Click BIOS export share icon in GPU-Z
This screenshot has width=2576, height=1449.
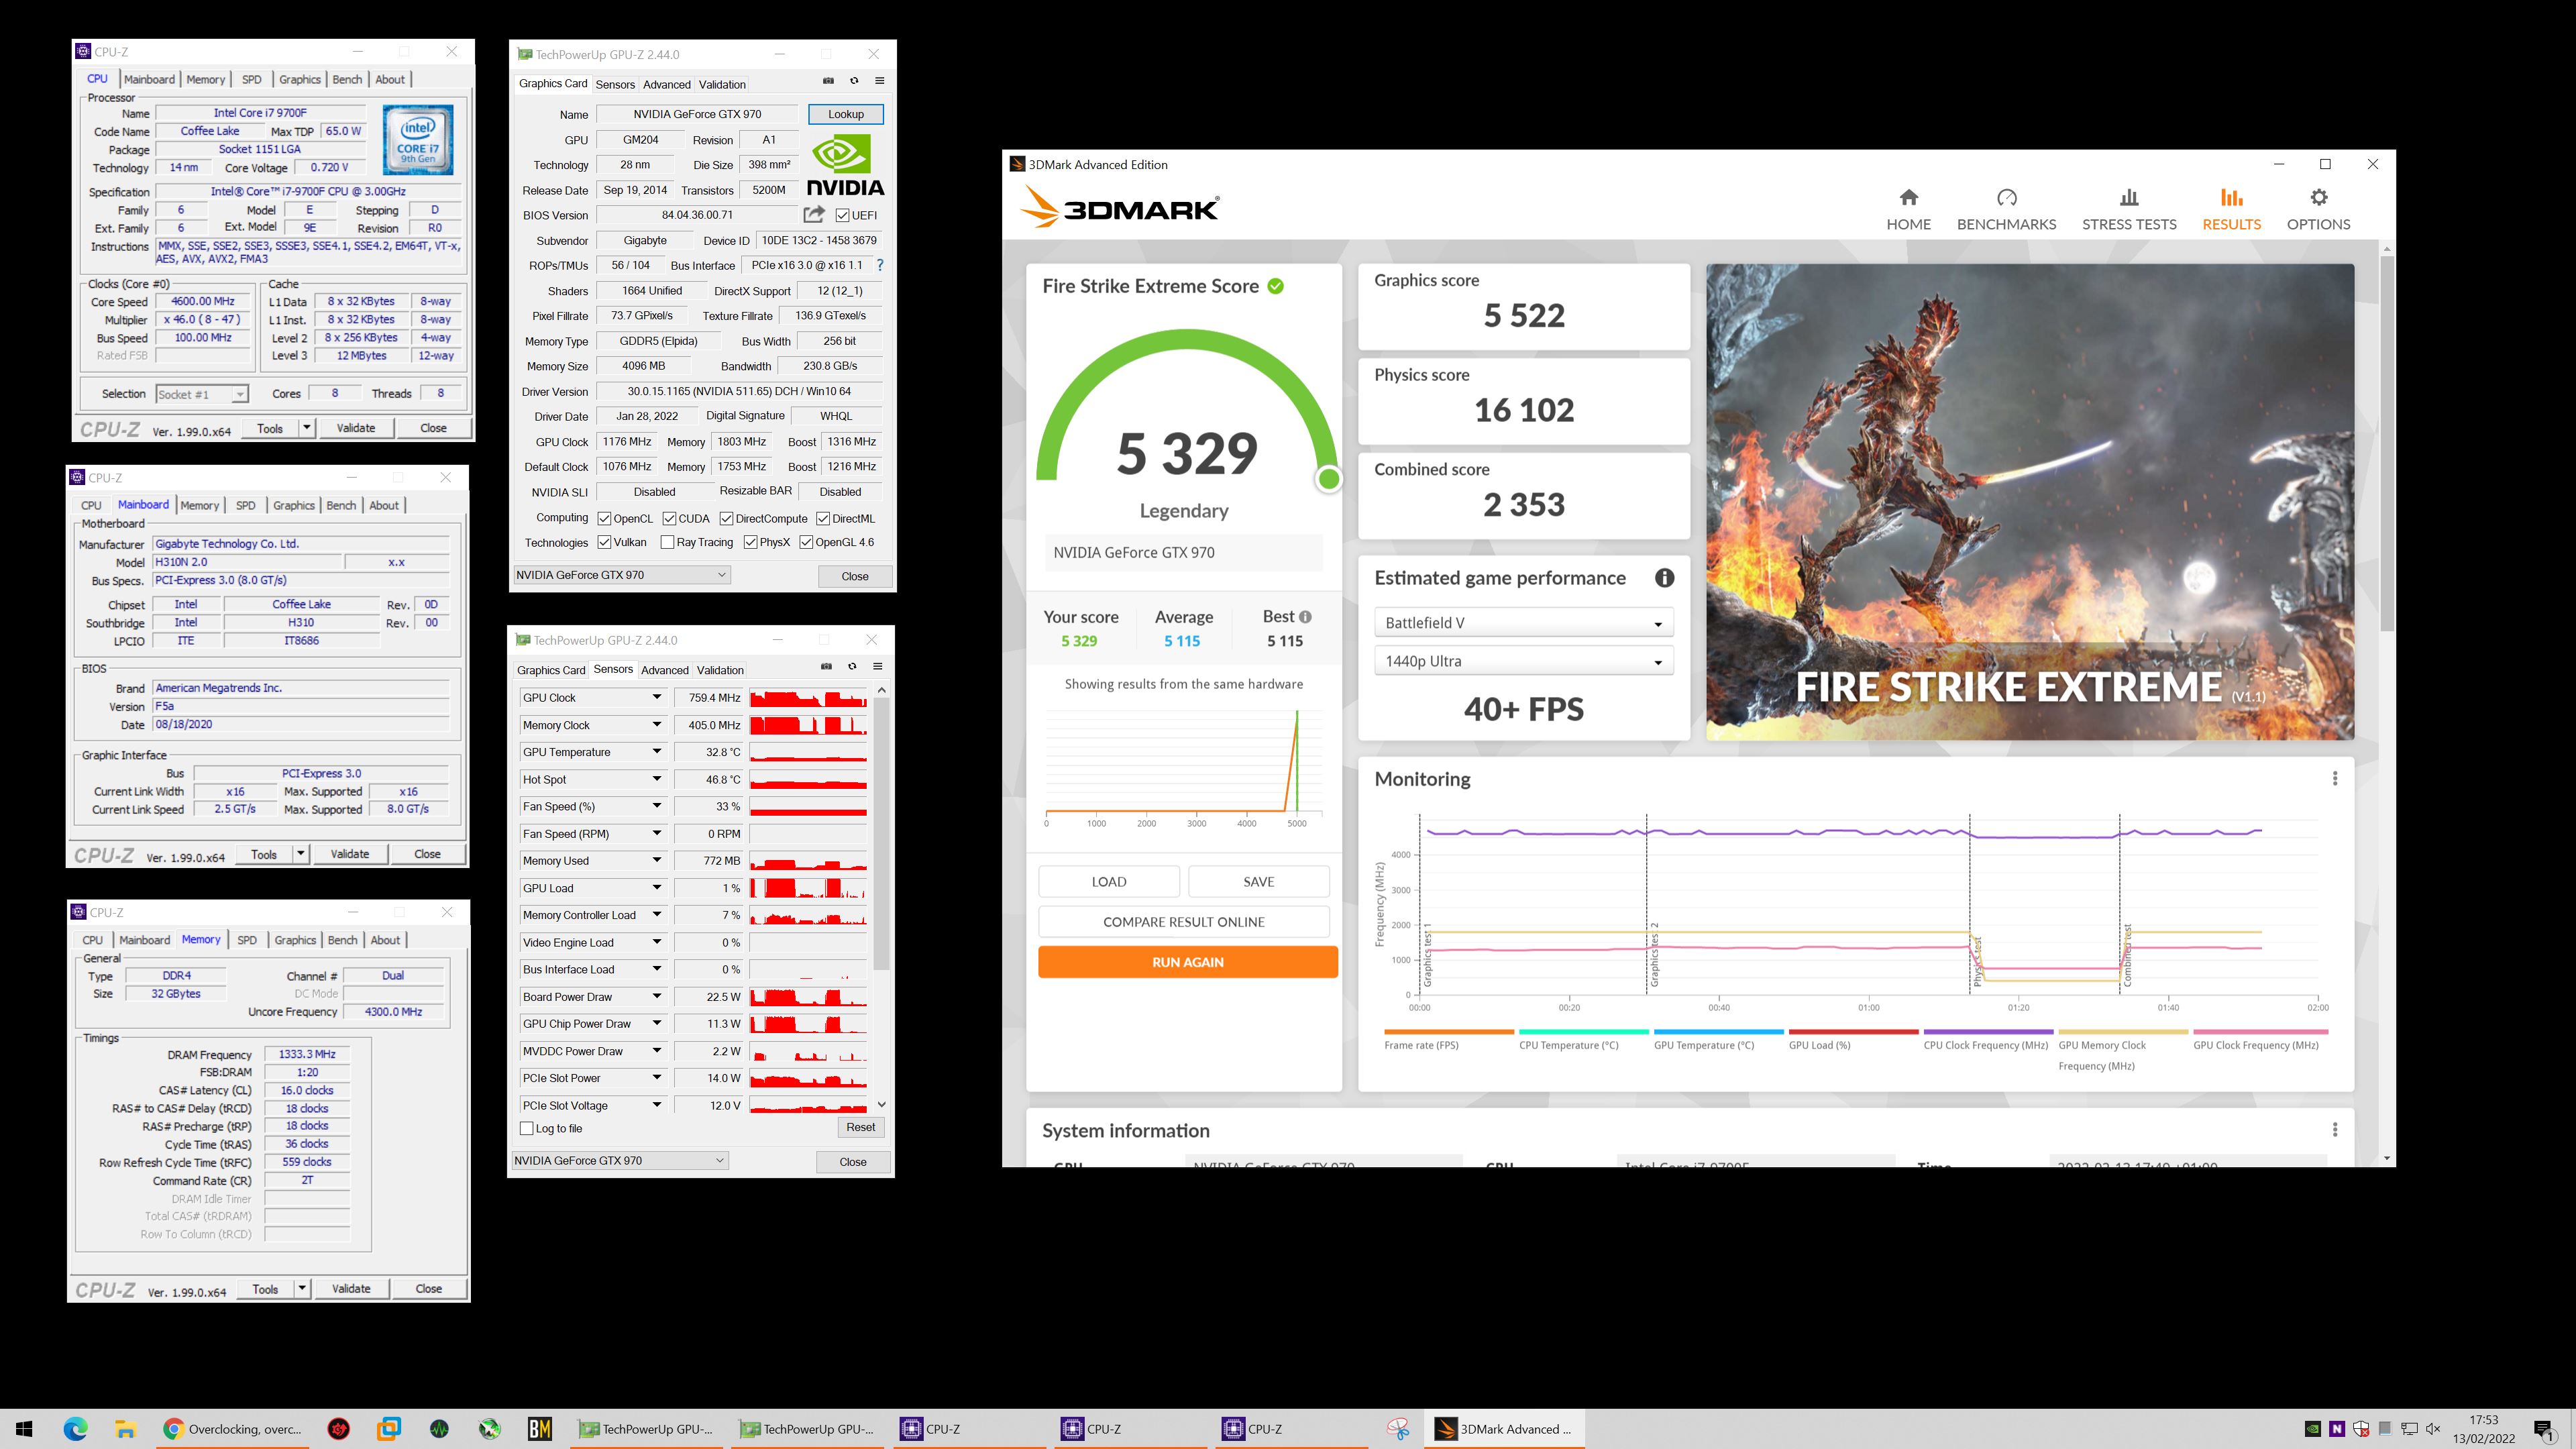tap(814, 214)
